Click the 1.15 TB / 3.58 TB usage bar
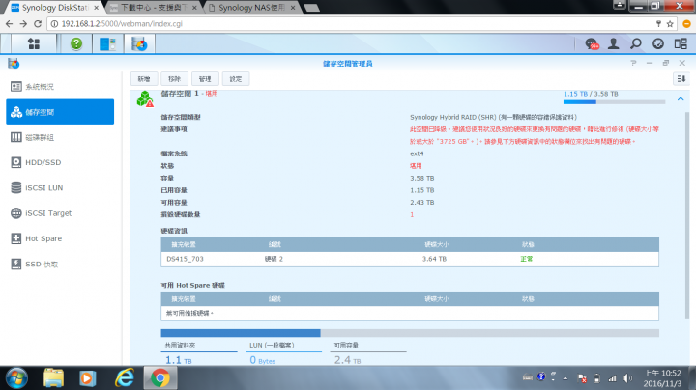 point(615,102)
